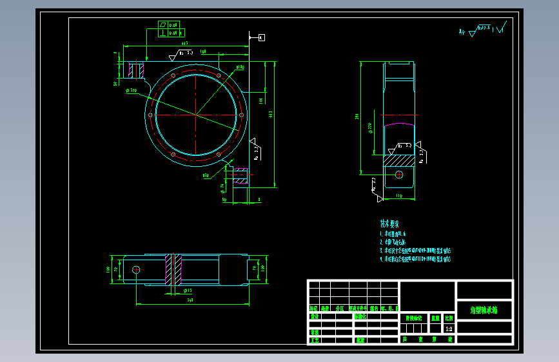Select the 标准化 cell label
This screenshot has width=559, height=362.
(360, 316)
